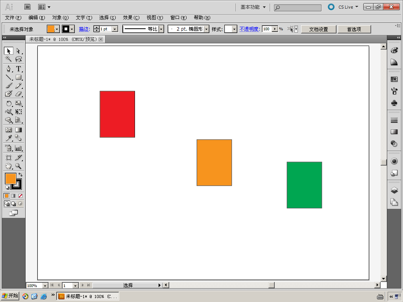Viewport: 403px width, 302px height.
Task: Open the Swatches panel icon
Action: point(394,79)
